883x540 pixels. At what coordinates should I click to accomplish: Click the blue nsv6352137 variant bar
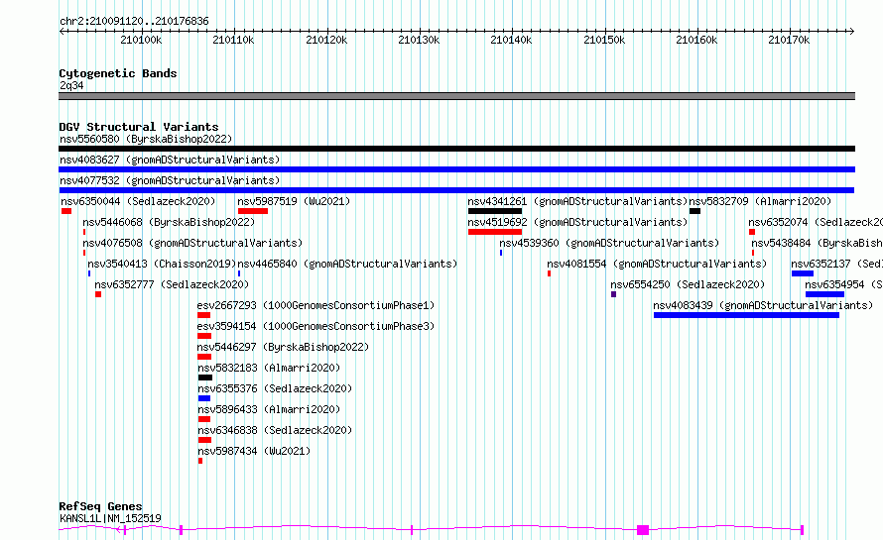803,273
